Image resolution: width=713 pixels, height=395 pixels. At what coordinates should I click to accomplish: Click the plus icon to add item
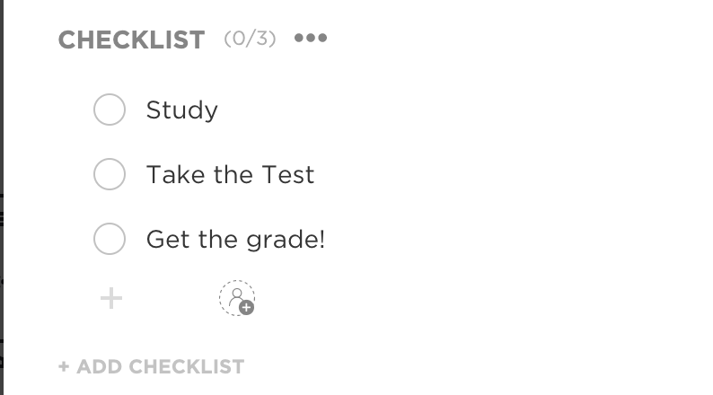tap(110, 298)
